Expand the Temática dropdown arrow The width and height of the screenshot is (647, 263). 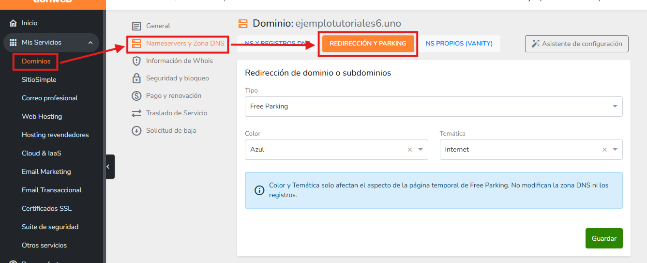pyautogui.click(x=615, y=150)
